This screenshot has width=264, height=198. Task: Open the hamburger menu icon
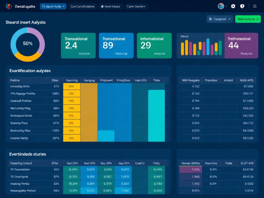[255, 6]
